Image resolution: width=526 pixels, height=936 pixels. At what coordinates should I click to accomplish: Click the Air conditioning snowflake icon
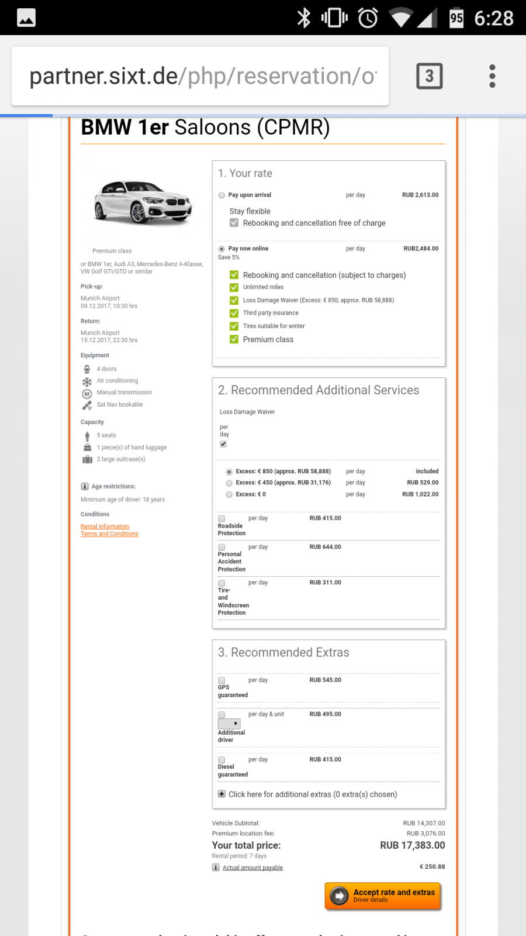pyautogui.click(x=87, y=381)
